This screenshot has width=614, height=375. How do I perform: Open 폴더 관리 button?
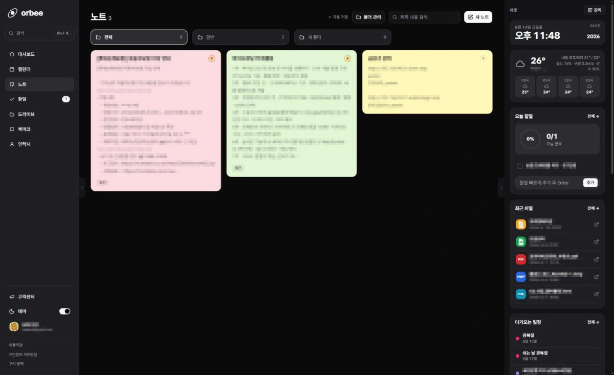(368, 17)
